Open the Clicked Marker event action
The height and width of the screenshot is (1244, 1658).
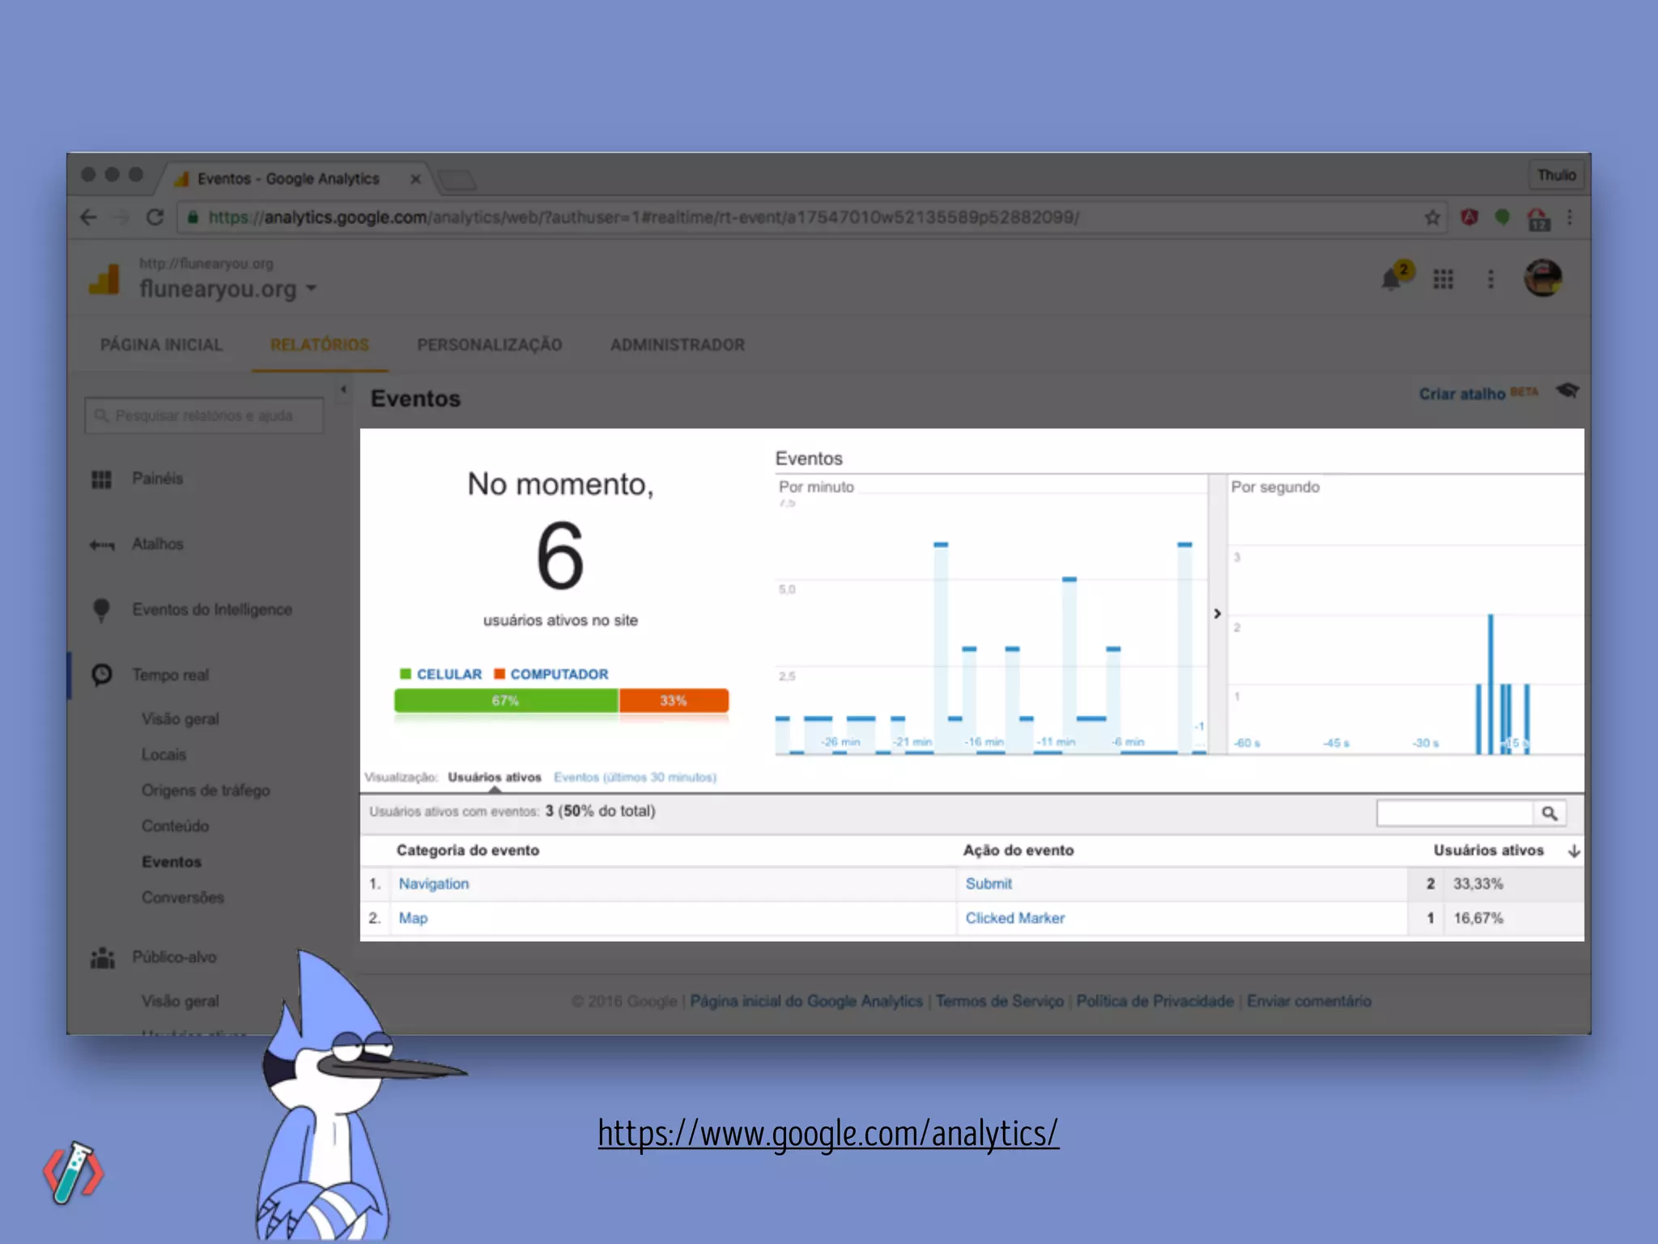tap(1015, 918)
